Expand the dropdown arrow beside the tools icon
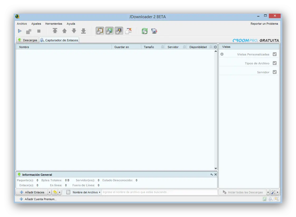 pyautogui.click(x=278, y=192)
